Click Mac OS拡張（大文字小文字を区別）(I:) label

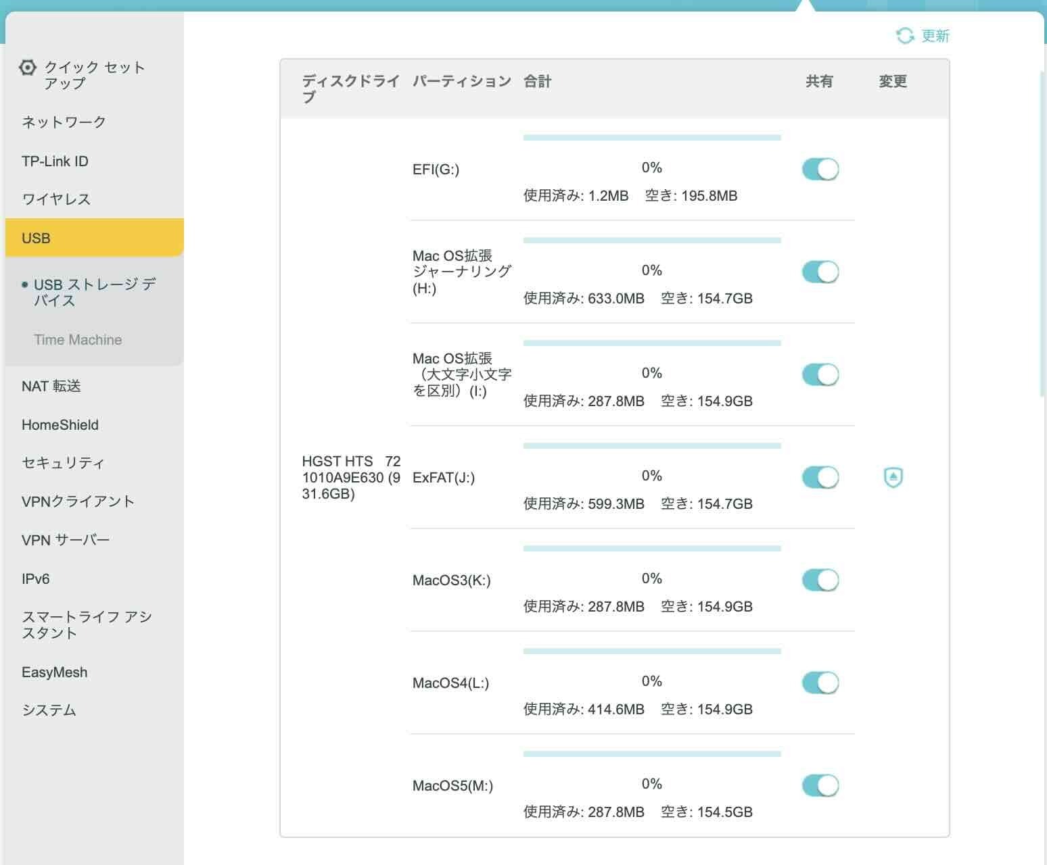click(x=462, y=375)
